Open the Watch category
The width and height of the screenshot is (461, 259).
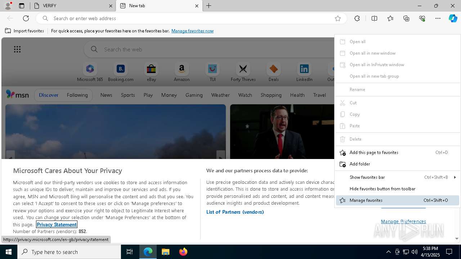[x=245, y=95]
